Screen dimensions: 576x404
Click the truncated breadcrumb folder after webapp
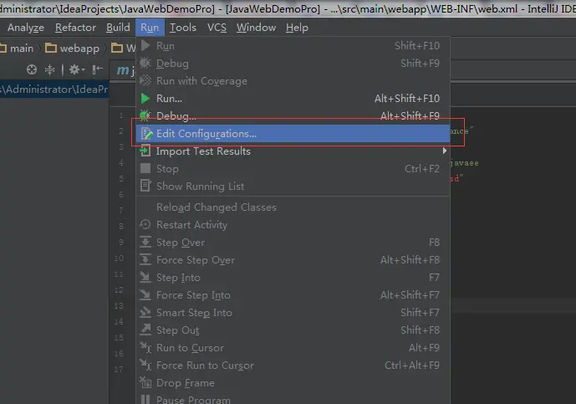pos(123,49)
